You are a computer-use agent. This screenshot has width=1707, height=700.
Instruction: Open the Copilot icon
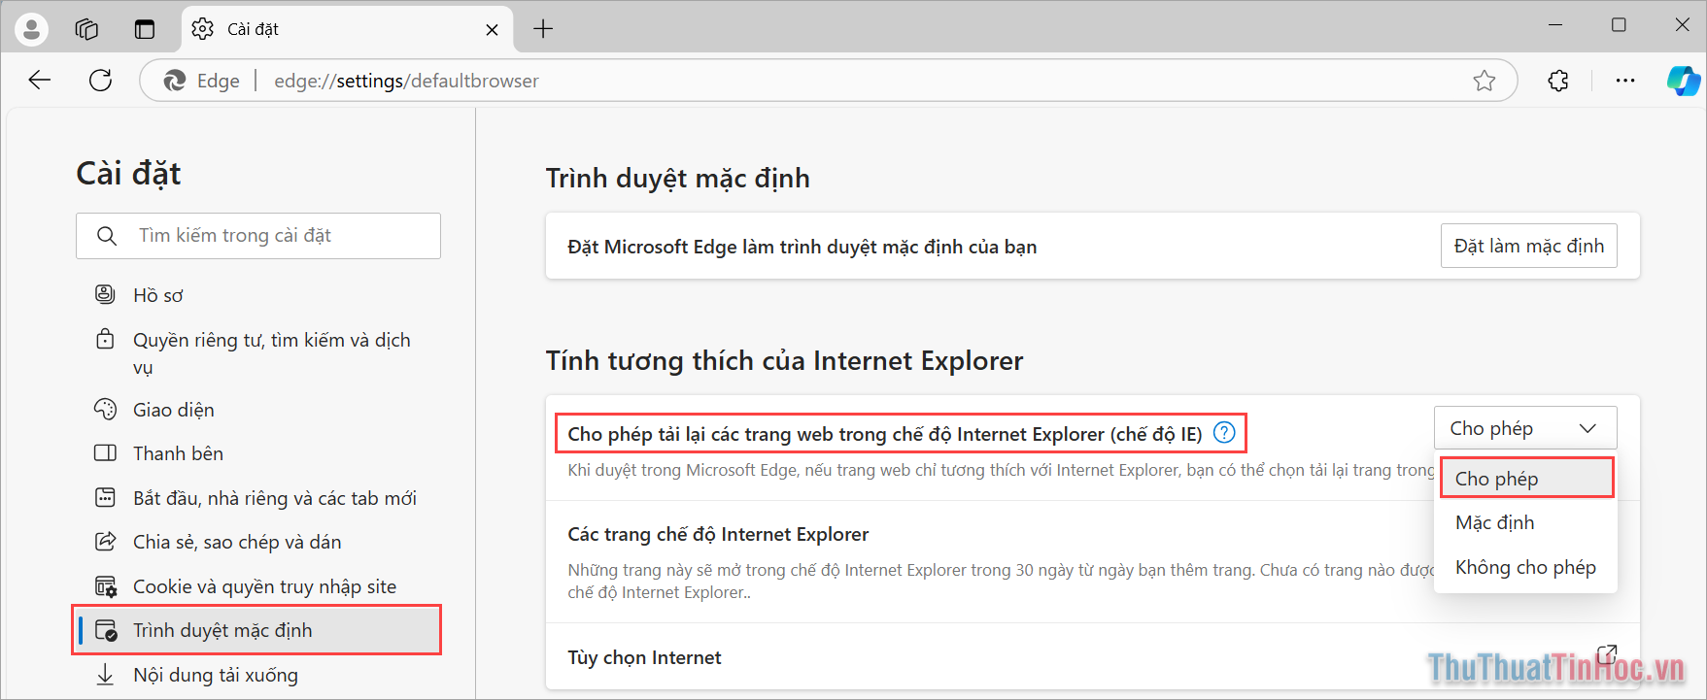pyautogui.click(x=1683, y=81)
